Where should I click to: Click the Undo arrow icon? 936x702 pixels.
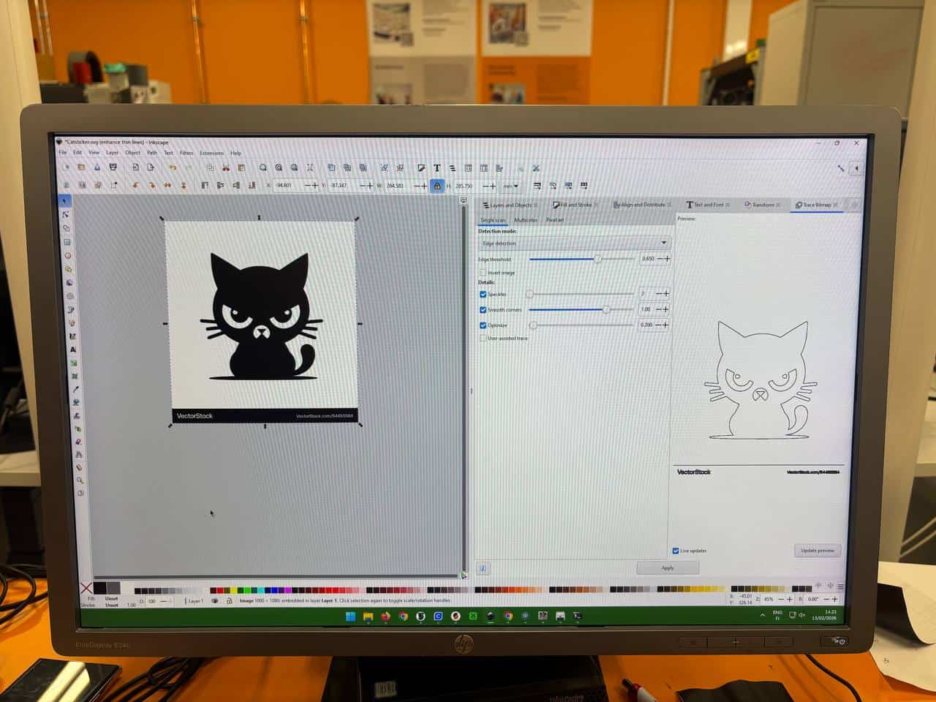[173, 167]
